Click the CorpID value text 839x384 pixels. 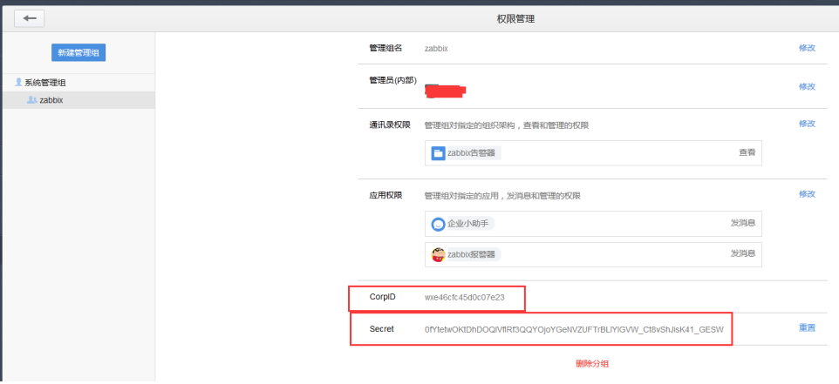click(464, 297)
